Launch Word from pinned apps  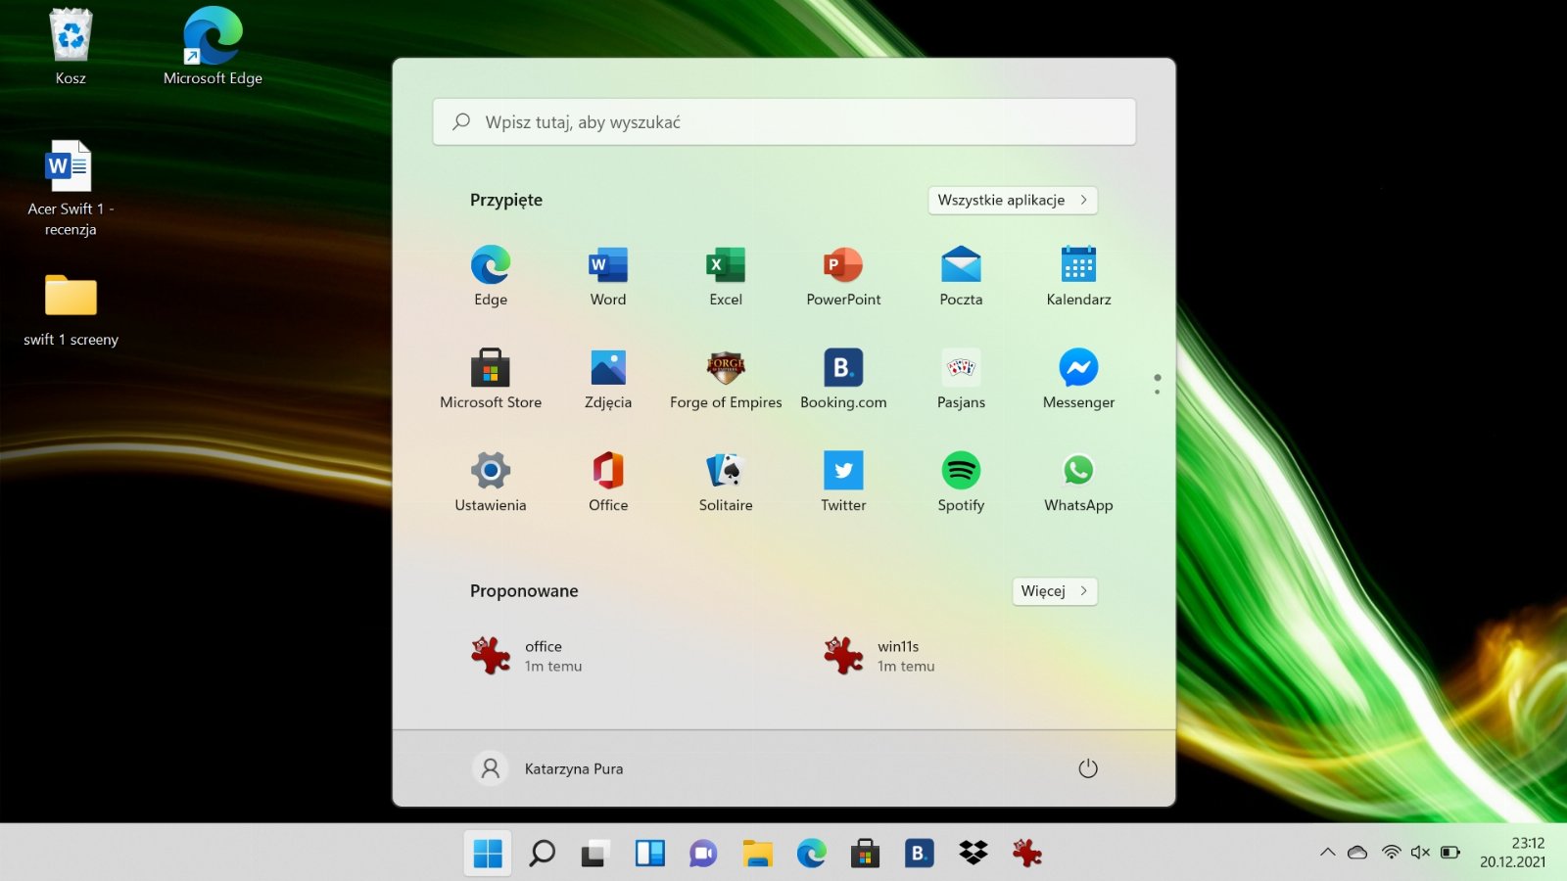click(608, 276)
